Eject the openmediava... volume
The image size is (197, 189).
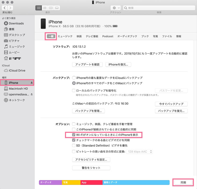(31, 94)
